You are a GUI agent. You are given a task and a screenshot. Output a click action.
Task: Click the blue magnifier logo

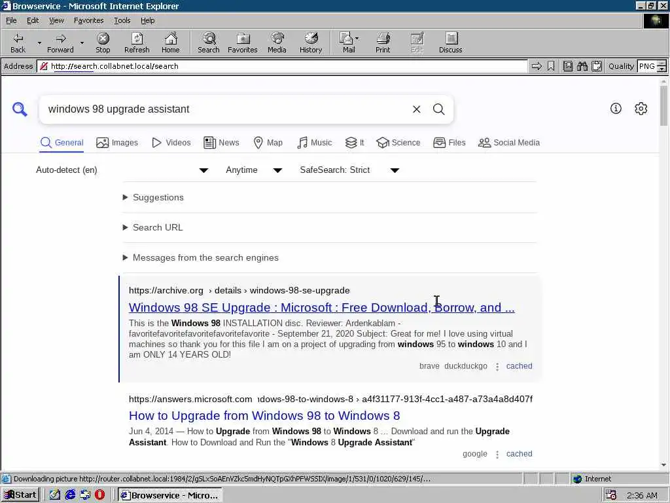(x=20, y=109)
